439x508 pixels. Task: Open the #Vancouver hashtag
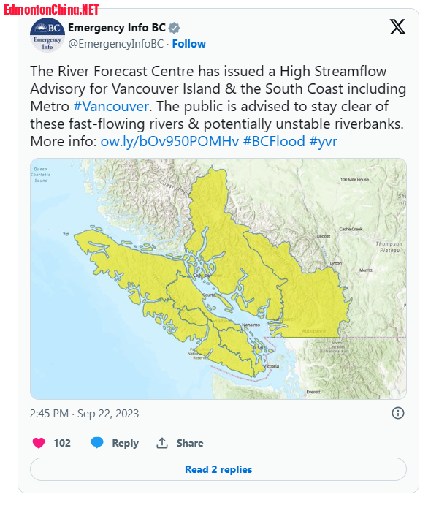pyautogui.click(x=111, y=106)
